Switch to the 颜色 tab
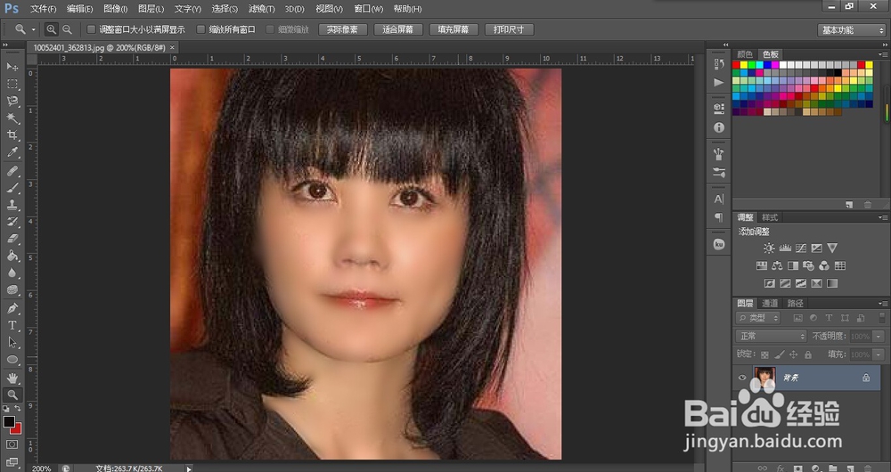This screenshot has height=472, width=891. (745, 54)
